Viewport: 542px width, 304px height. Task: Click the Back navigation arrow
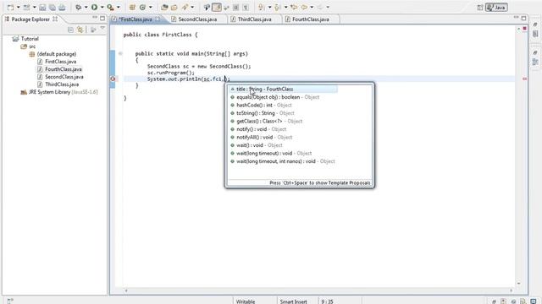(304, 8)
